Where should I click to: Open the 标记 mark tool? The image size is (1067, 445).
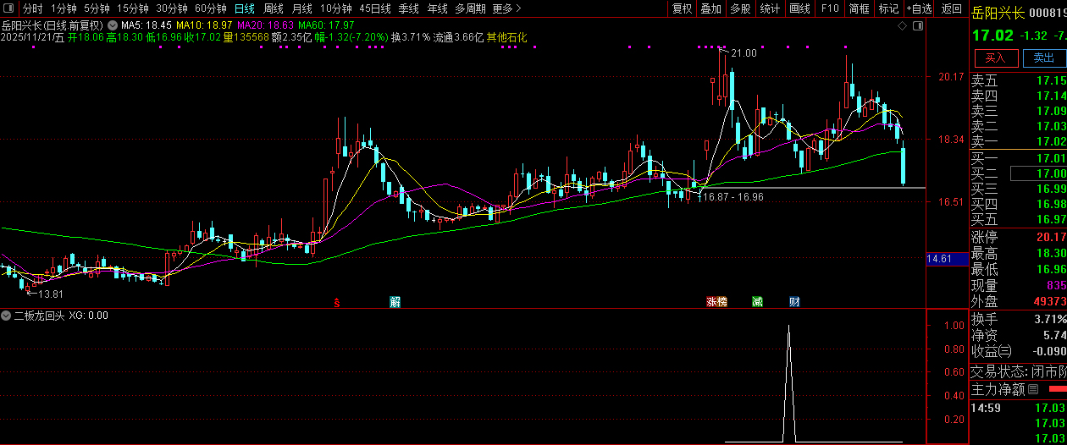[888, 8]
